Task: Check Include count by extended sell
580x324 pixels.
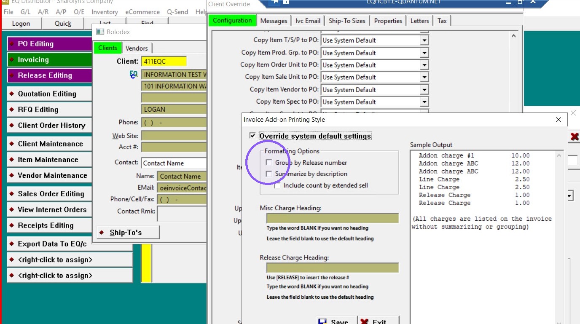Action: click(277, 185)
